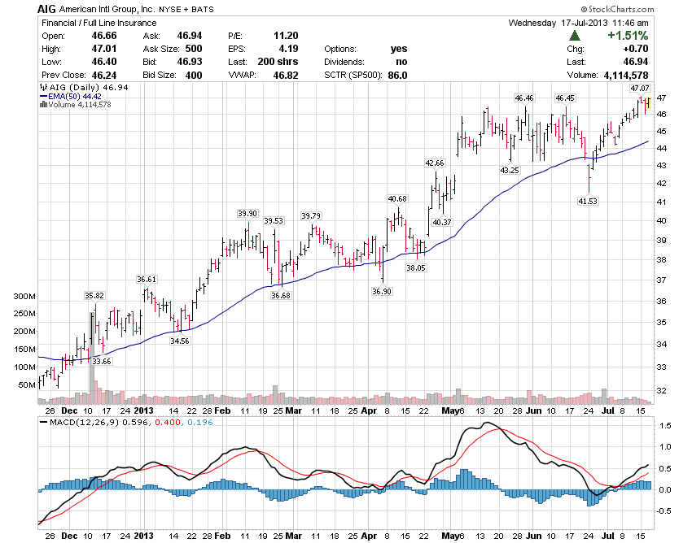The image size is (692, 543).
Task: Click header Volume value 4,114,578 at right
Action: coord(626,75)
